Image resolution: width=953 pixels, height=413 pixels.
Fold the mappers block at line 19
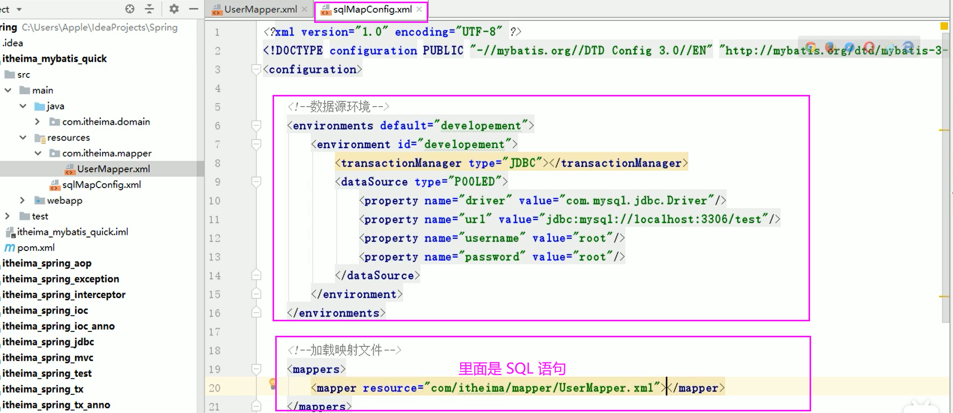point(256,369)
